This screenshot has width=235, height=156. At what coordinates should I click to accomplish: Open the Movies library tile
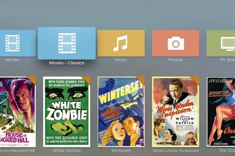click(x=18, y=43)
